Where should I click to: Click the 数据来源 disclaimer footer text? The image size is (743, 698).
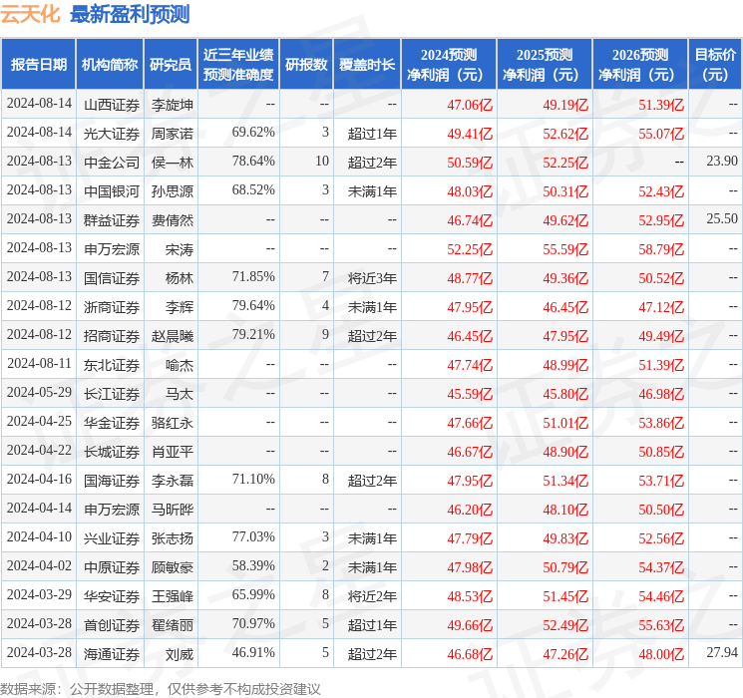click(x=161, y=688)
